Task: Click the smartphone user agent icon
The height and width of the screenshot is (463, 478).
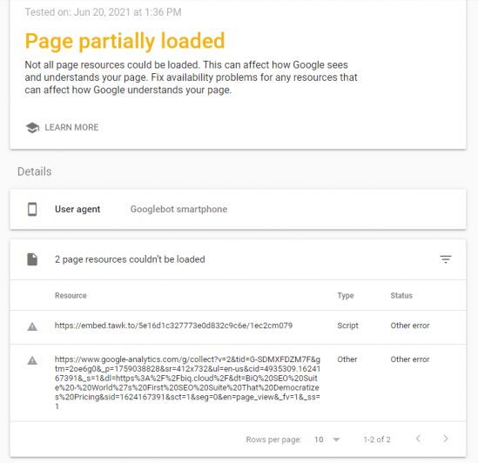Action: pyautogui.click(x=32, y=210)
